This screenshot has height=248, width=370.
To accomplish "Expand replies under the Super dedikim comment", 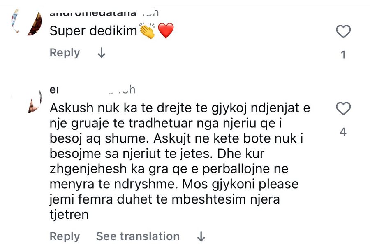I will pyautogui.click(x=101, y=53).
